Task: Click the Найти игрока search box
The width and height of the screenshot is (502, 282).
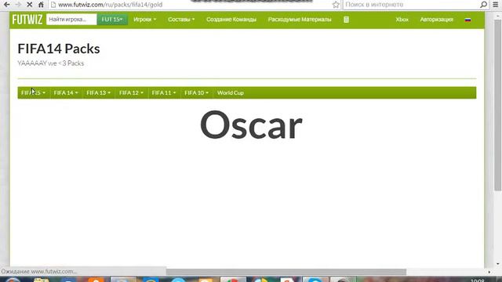Action: tap(71, 20)
